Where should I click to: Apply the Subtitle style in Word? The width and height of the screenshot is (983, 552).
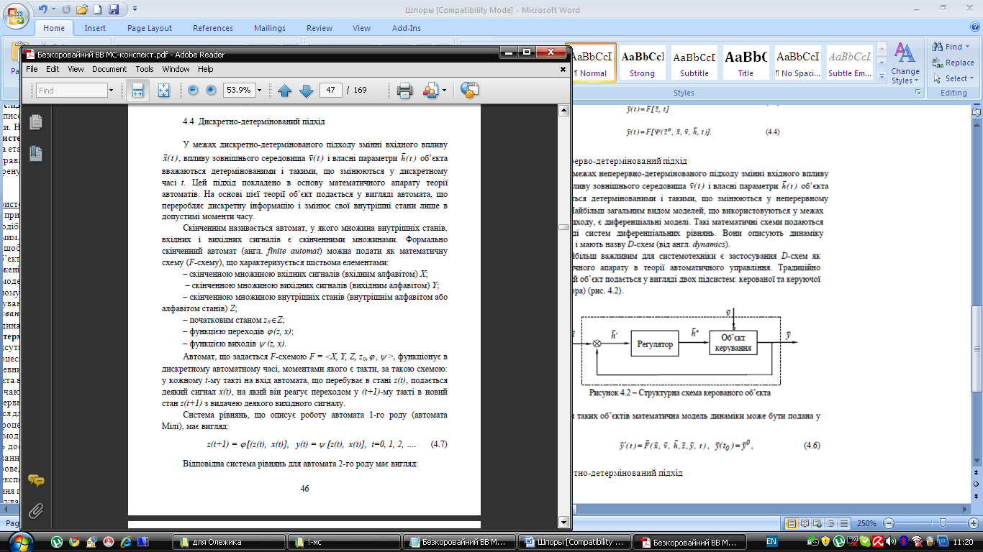[x=694, y=63]
